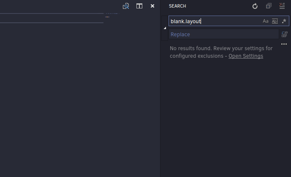Clear the search results
The width and height of the screenshot is (291, 177).
(x=282, y=6)
